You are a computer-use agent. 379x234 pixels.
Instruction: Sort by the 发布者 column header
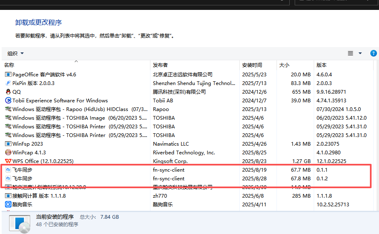click(160, 65)
